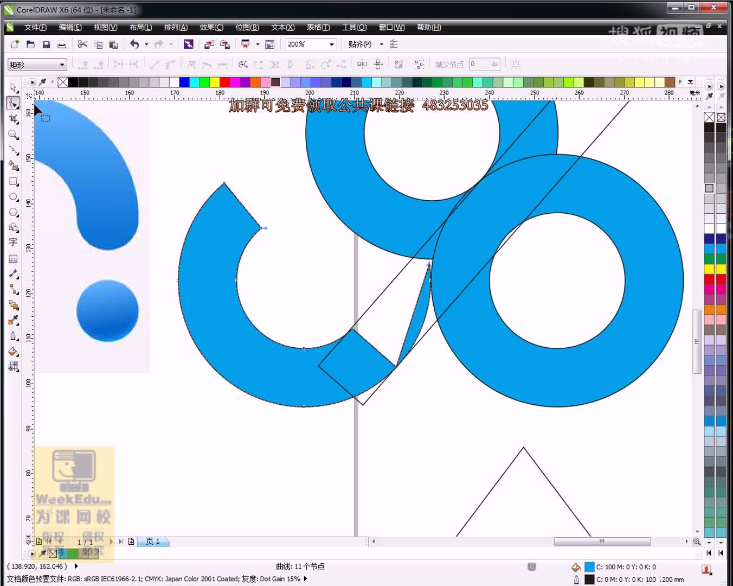The width and height of the screenshot is (733, 586).
Task: Click the no-color swatch in top palette
Action: (63, 82)
